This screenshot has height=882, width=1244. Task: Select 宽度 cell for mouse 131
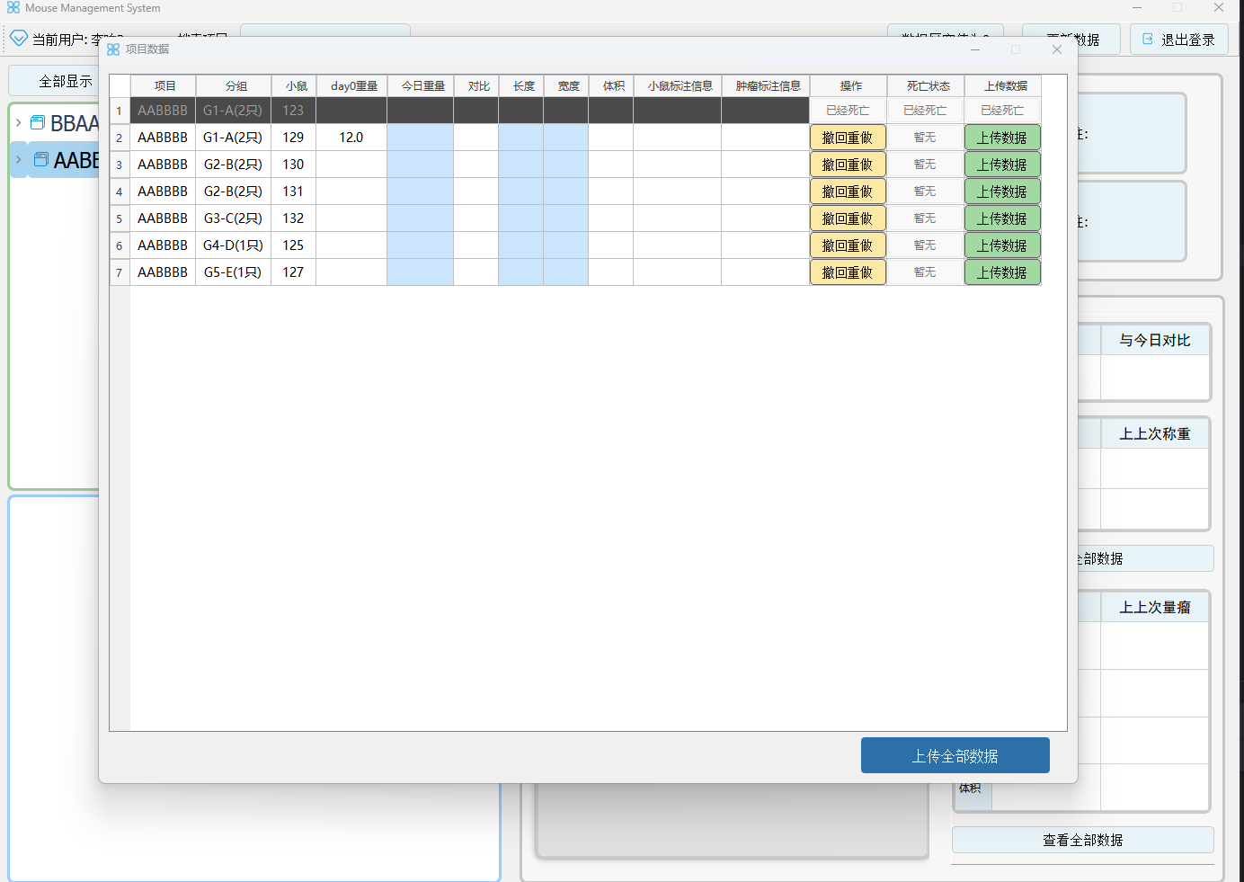[565, 192]
